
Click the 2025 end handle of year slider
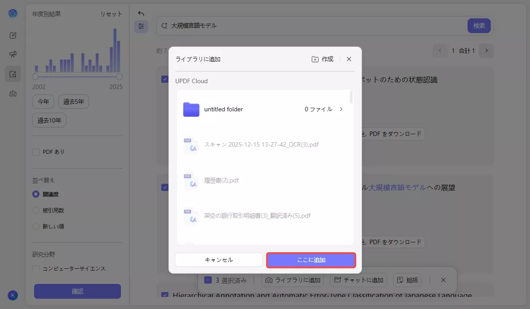click(119, 77)
